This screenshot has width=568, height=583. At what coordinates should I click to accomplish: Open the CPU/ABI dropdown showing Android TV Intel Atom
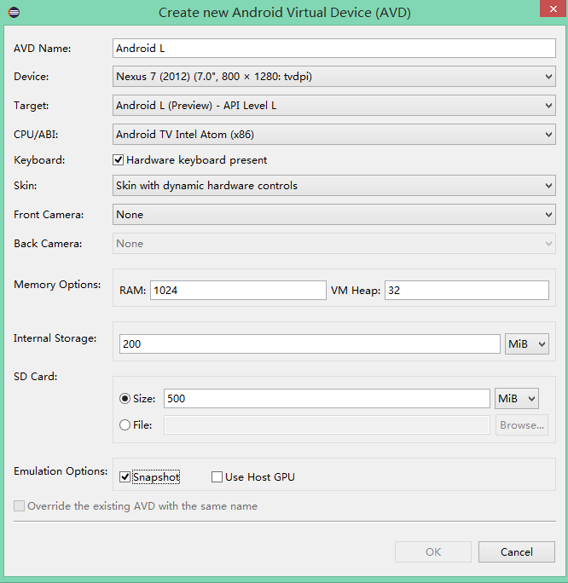[334, 135]
